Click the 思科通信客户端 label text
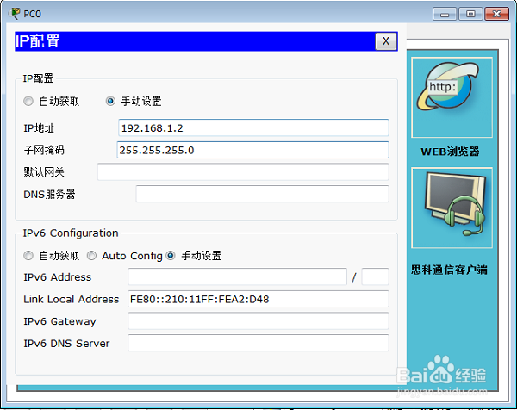 [x=449, y=270]
